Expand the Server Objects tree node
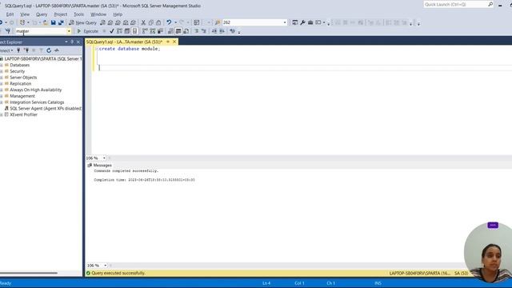Viewport: 512px width, 288px height. (2, 78)
